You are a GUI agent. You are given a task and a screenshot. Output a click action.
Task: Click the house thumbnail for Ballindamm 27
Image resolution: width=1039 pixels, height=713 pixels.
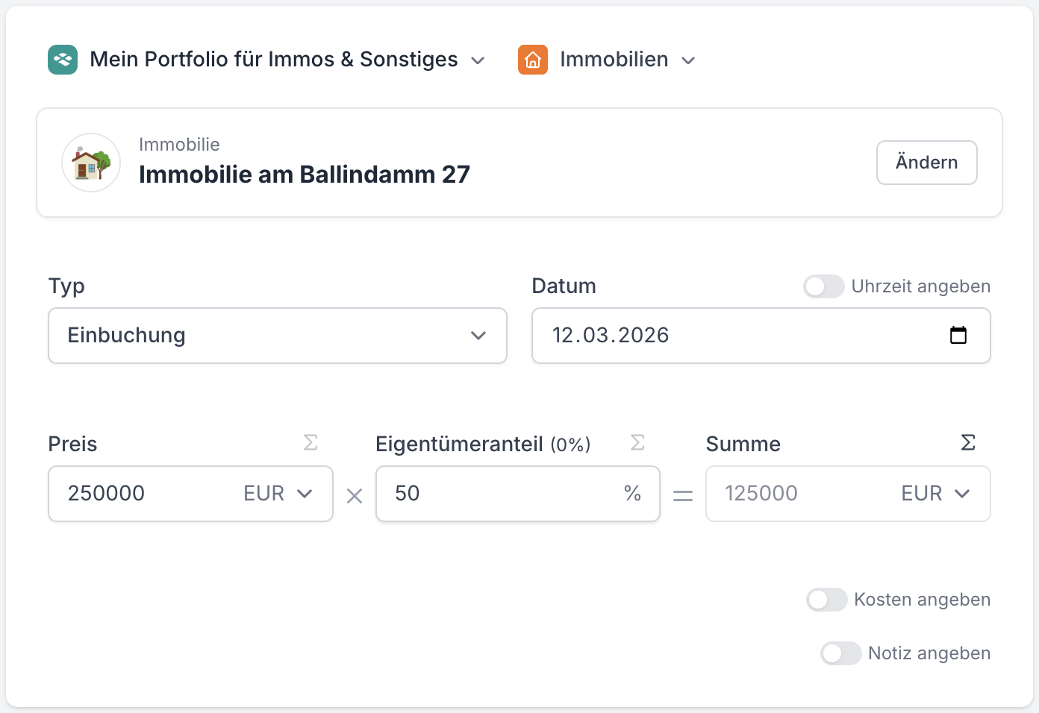tap(91, 163)
